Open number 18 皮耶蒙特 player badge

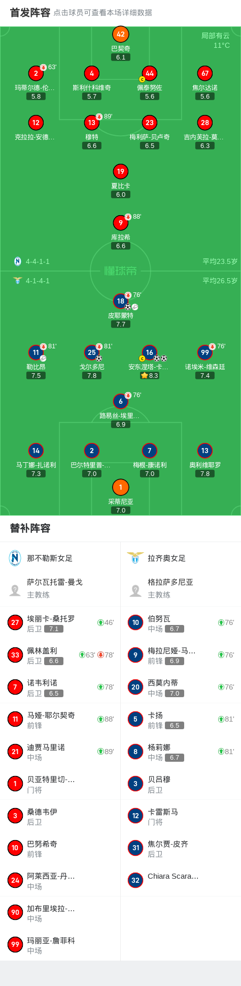(x=121, y=301)
